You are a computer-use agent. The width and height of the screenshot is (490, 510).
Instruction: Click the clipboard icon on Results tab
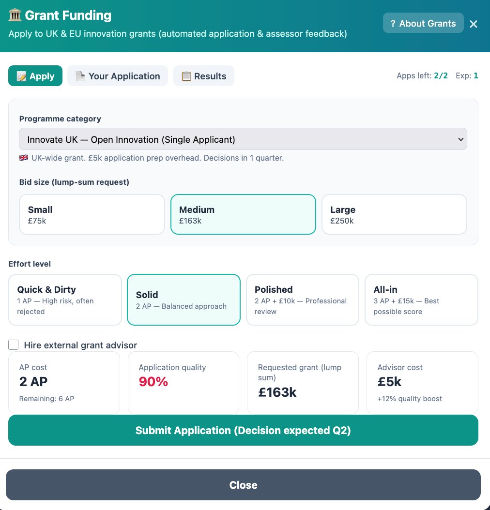point(186,76)
